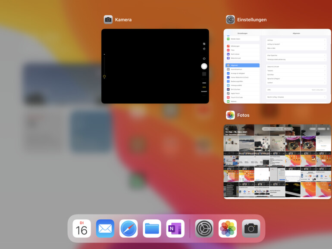Select VIDEO mode in Kamera

click(204, 83)
